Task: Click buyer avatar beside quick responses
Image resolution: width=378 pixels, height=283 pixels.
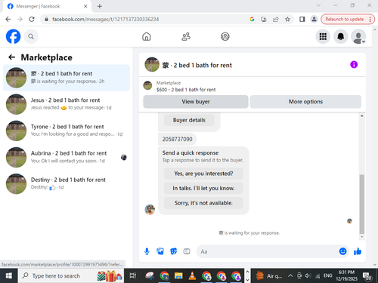Action: click(x=150, y=209)
